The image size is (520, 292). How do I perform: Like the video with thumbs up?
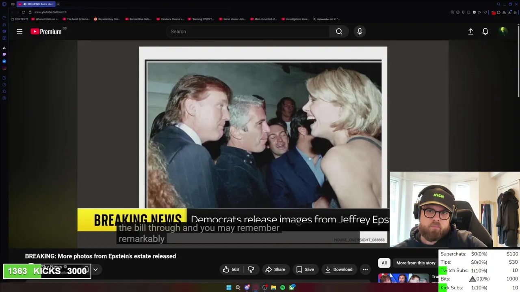(x=231, y=269)
